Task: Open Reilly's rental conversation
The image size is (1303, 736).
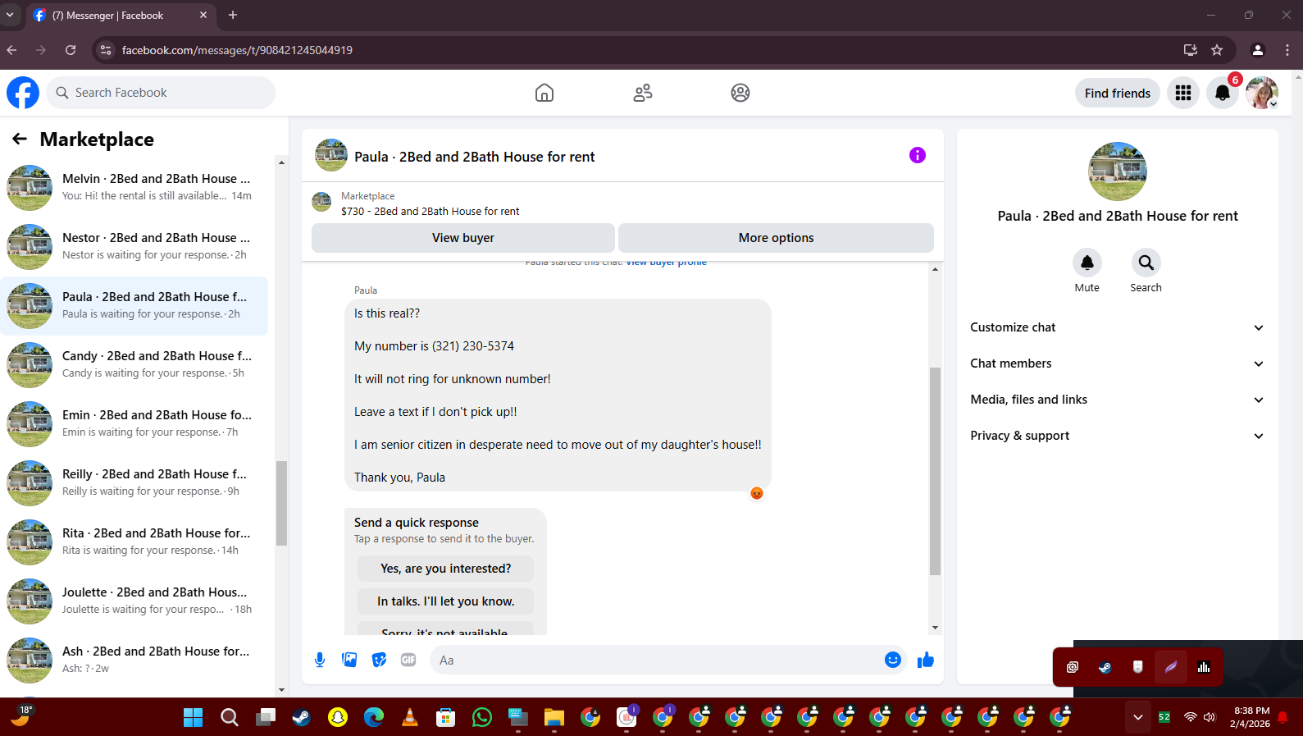Action: 134,483
